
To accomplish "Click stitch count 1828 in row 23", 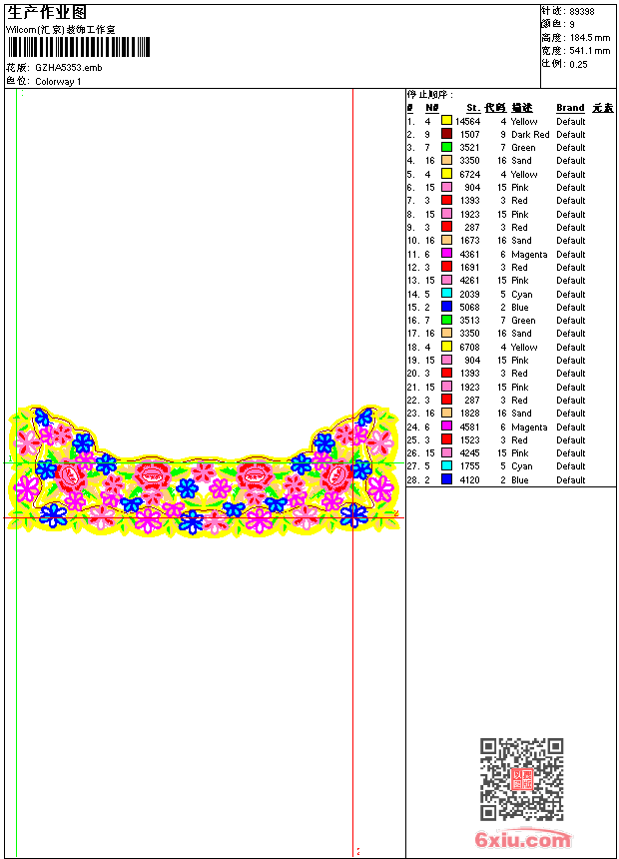I will [x=470, y=414].
